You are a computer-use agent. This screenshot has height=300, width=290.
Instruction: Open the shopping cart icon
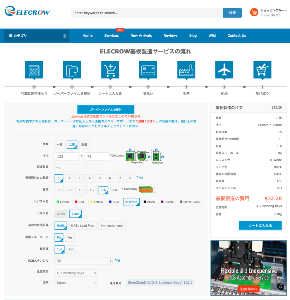coord(254,12)
